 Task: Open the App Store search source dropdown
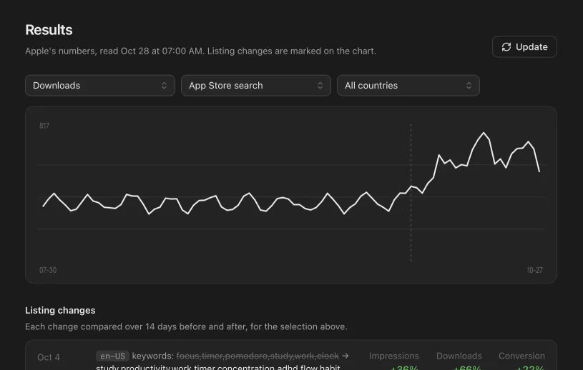tap(256, 85)
